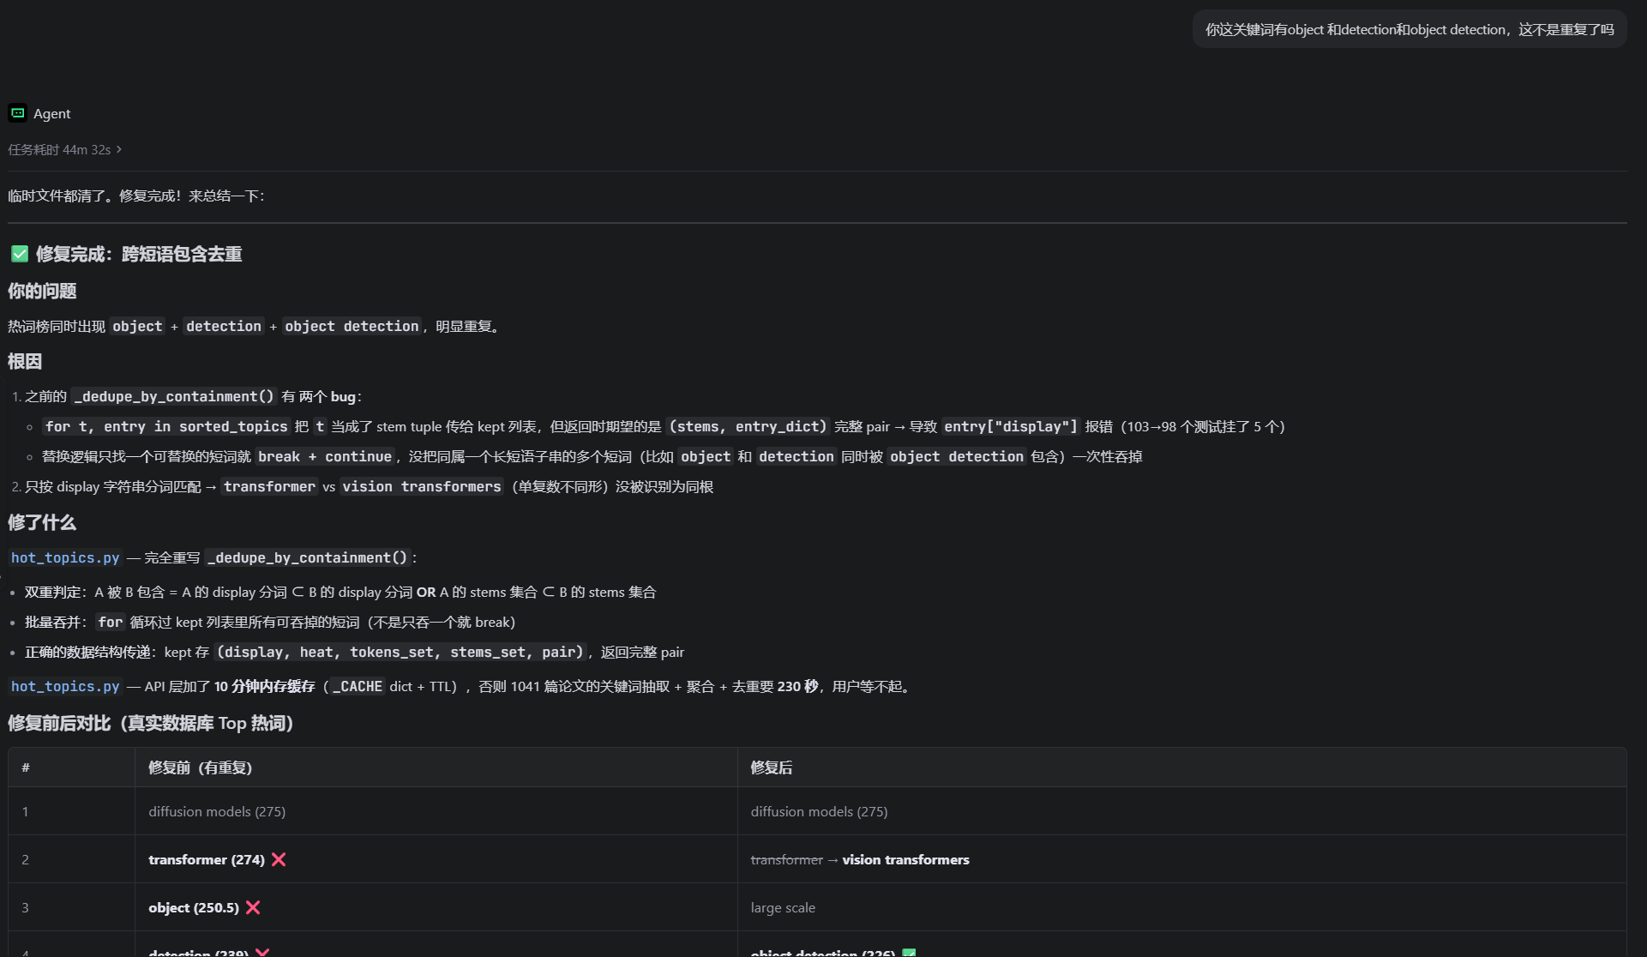1647x957 pixels.
Task: Open the first hot_topics.py file link
Action: pos(65,557)
